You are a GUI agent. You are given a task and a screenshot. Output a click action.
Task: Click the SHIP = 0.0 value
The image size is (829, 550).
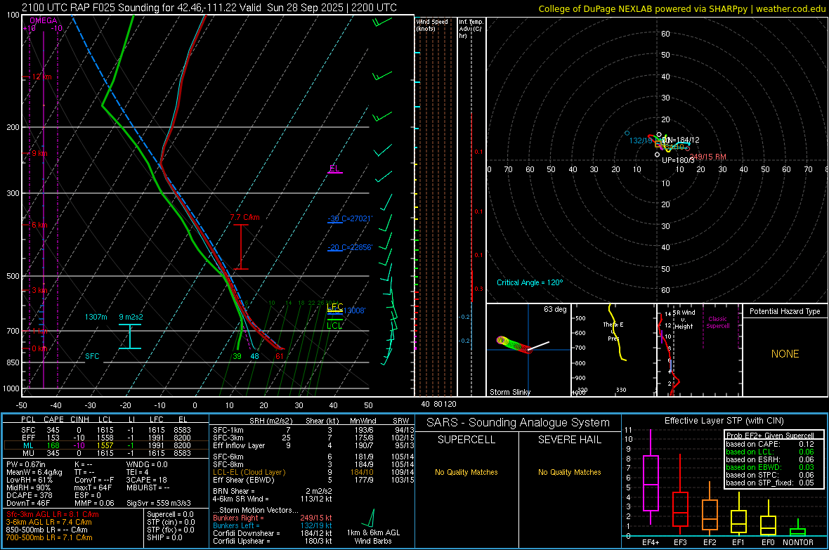pyautogui.click(x=164, y=537)
